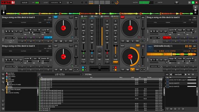
Task: Open the KEYCUE pads mode dropdown
Action: click(x=10, y=38)
